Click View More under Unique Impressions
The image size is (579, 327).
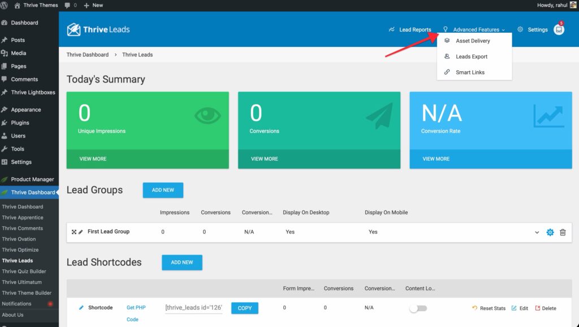tap(93, 159)
